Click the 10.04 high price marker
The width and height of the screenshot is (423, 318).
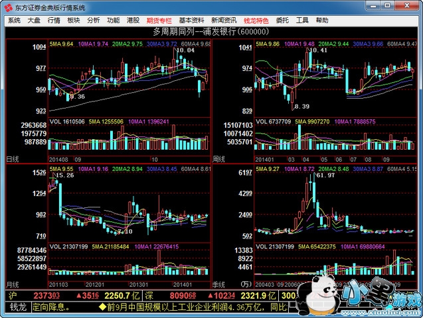tap(185, 50)
